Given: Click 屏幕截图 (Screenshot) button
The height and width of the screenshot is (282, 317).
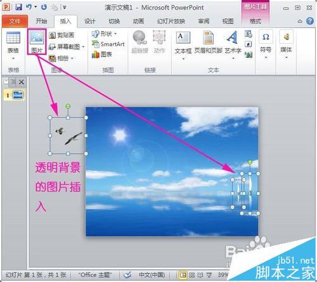Looking at the screenshot, I should point(64,46).
